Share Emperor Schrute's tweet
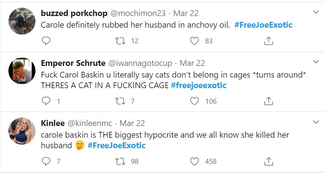 269,101
